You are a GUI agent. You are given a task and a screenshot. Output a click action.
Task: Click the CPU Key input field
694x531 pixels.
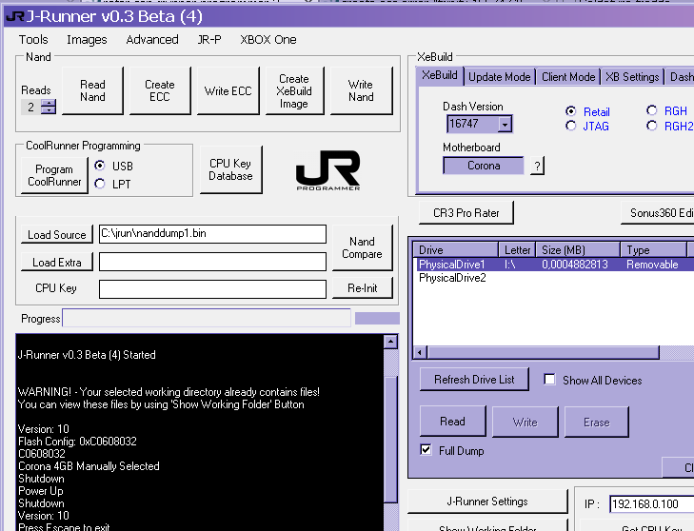(211, 288)
